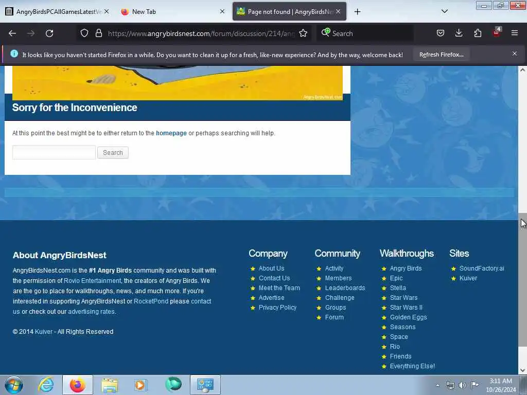Open the advertising rates link
The image size is (527, 395).
pos(92,312)
